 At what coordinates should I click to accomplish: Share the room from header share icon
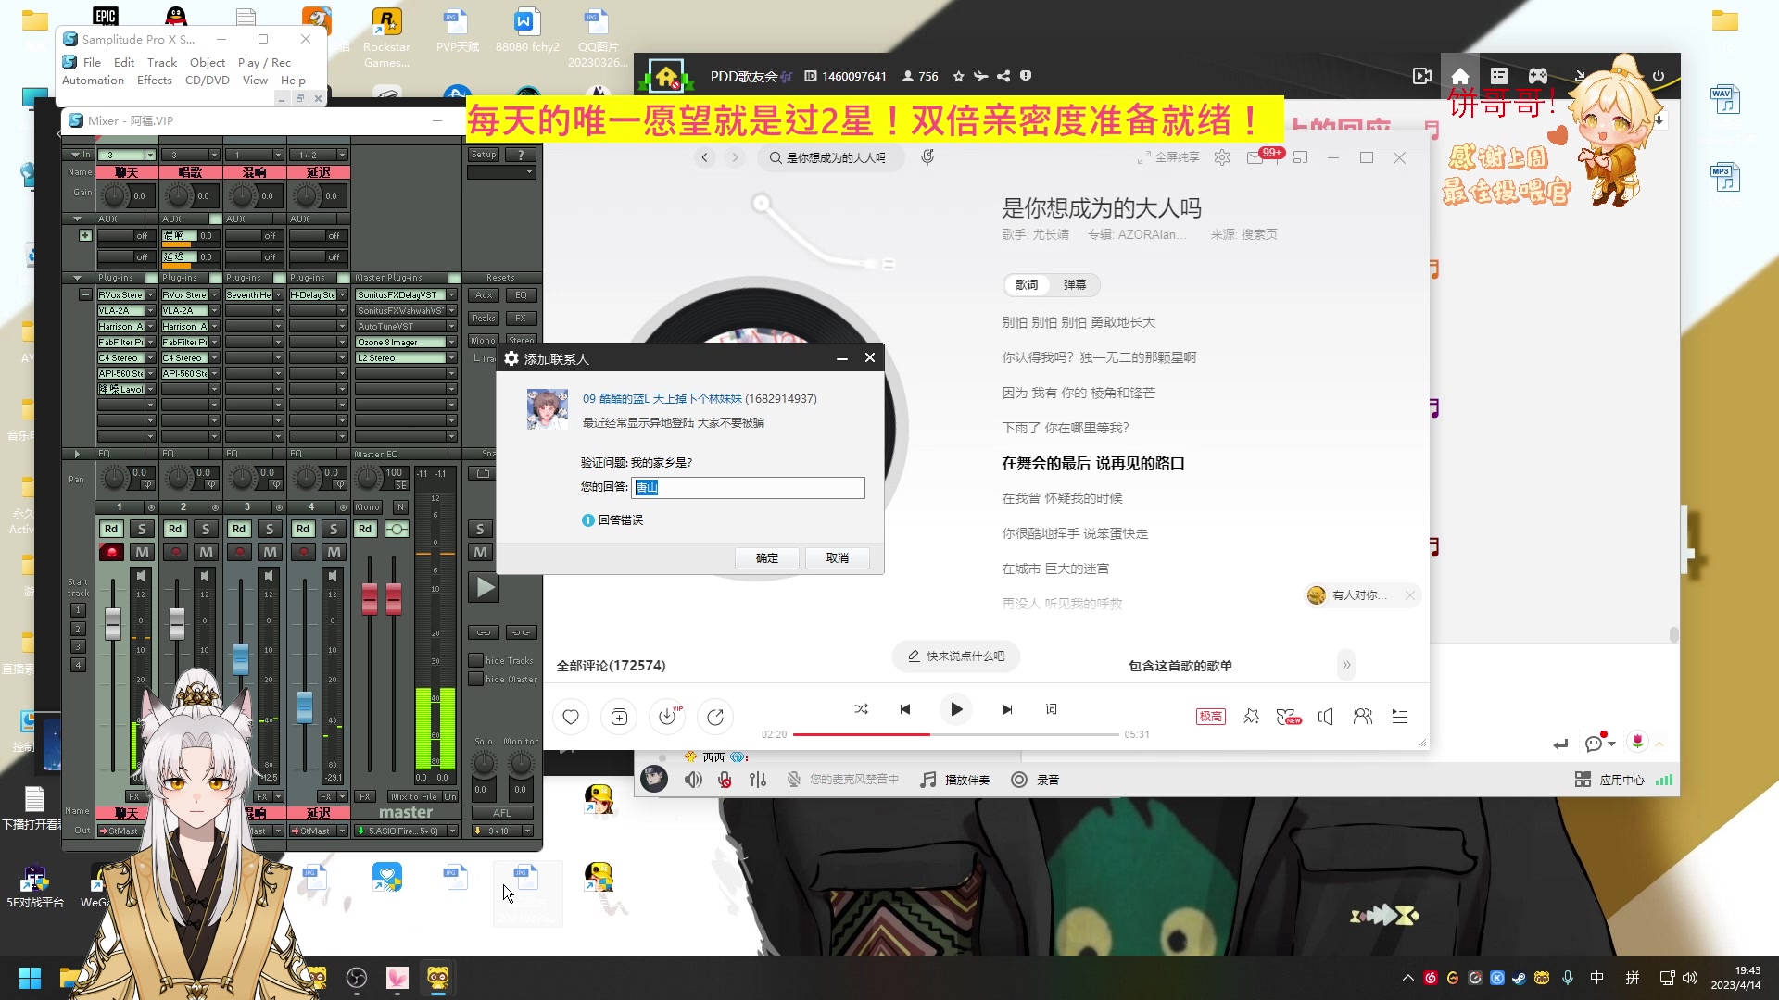coord(1003,76)
